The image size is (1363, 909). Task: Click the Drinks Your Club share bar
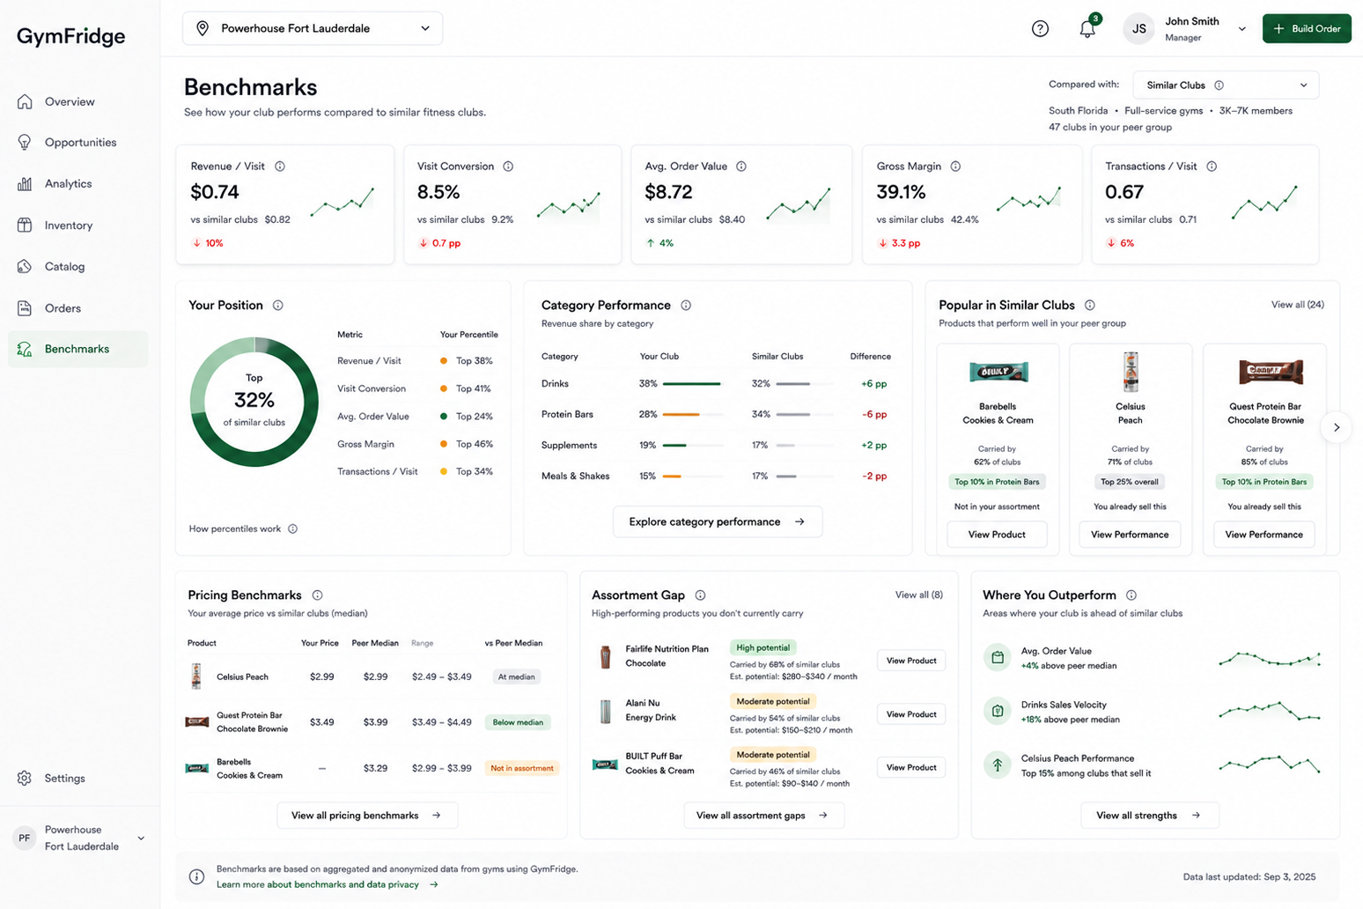(x=692, y=384)
